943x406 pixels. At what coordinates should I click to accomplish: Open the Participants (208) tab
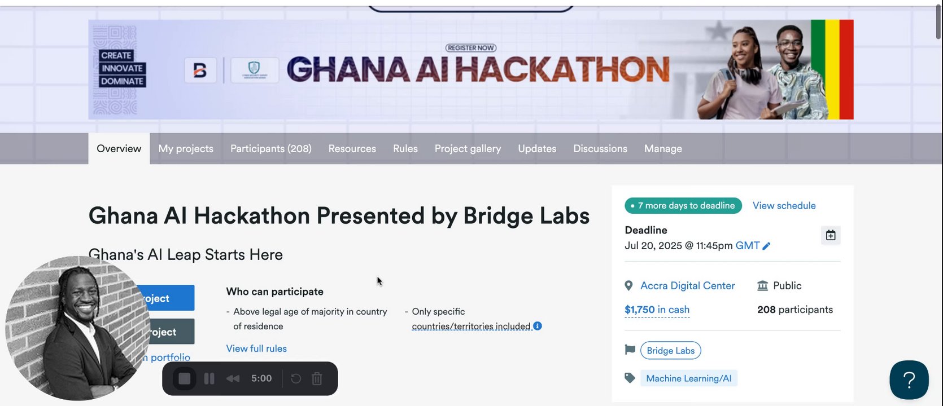(271, 149)
